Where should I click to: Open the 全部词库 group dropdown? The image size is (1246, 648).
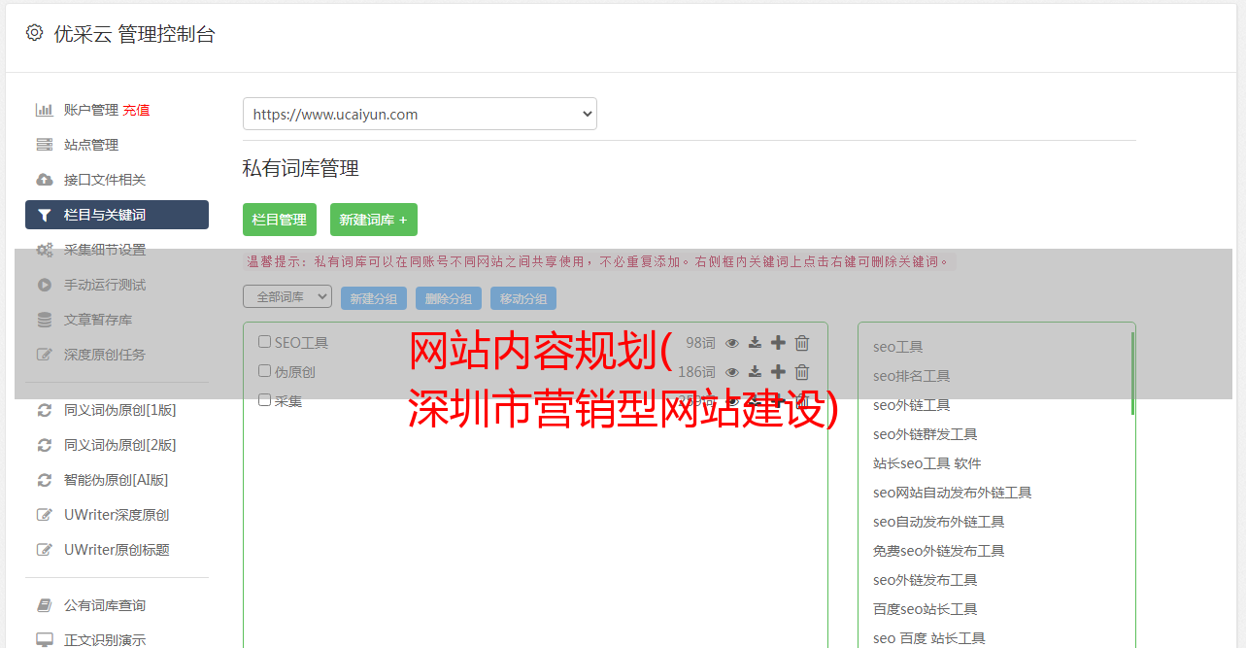pos(287,296)
